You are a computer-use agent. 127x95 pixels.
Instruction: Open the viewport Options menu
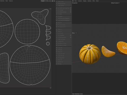point(89,1)
